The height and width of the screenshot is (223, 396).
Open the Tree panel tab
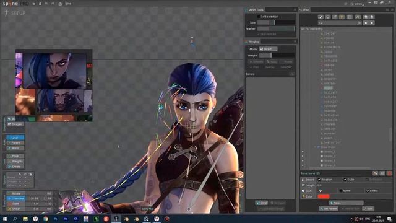304,10
